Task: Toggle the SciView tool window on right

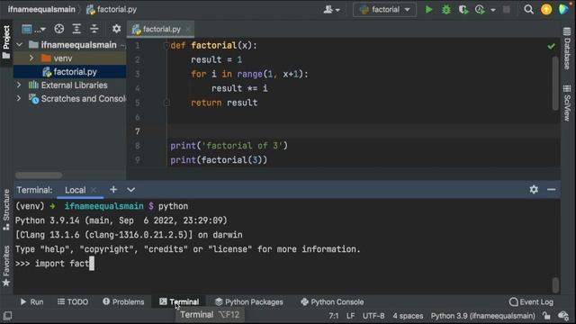Action: point(568,103)
